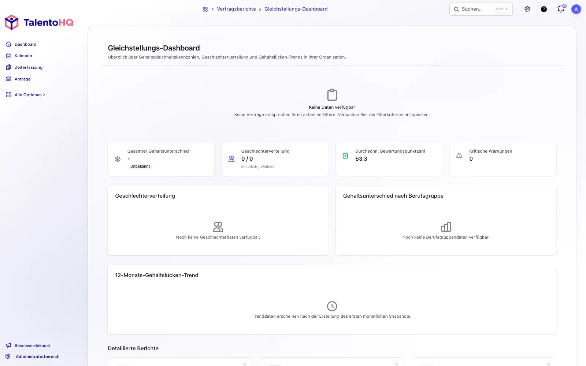Click the Dashboard home icon
The width and height of the screenshot is (586, 366).
[x=8, y=44]
